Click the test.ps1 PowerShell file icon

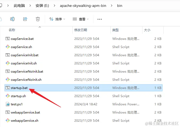point(8,104)
